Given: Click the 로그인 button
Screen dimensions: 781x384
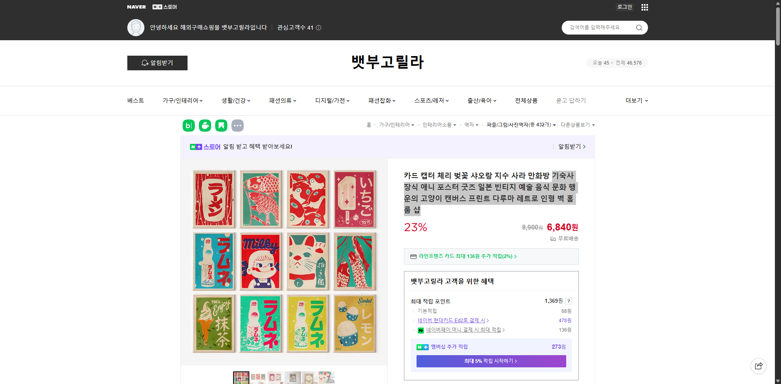Looking at the screenshot, I should pos(624,7).
